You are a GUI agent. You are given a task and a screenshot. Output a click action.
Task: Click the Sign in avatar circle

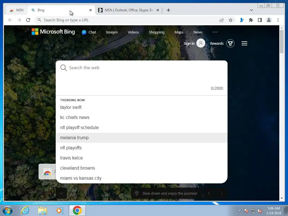(x=201, y=43)
